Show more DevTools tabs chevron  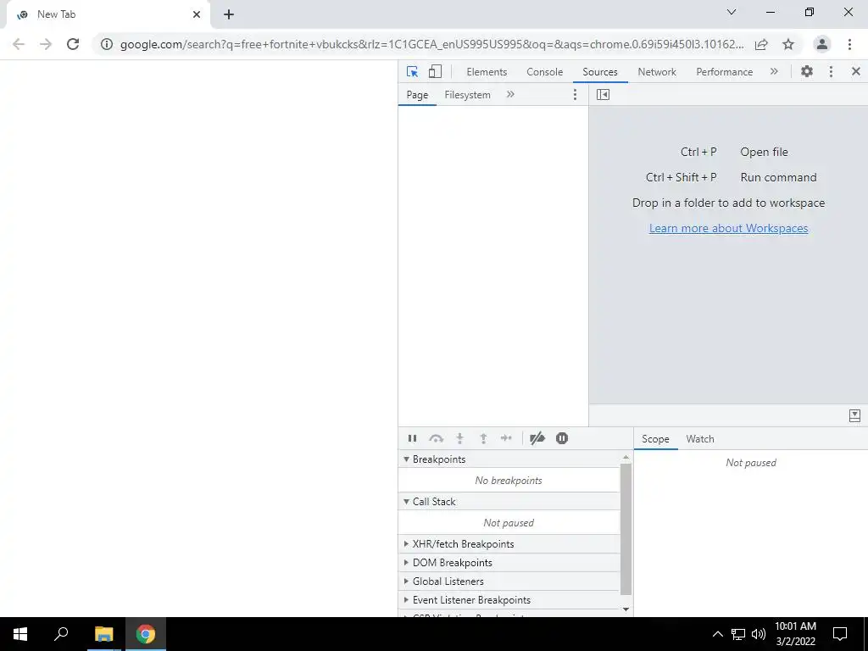[x=774, y=71]
